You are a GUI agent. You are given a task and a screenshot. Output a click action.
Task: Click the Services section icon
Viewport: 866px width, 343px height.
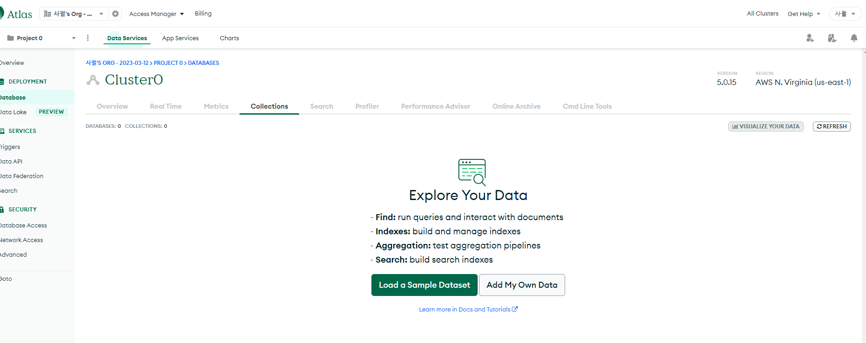[2, 131]
